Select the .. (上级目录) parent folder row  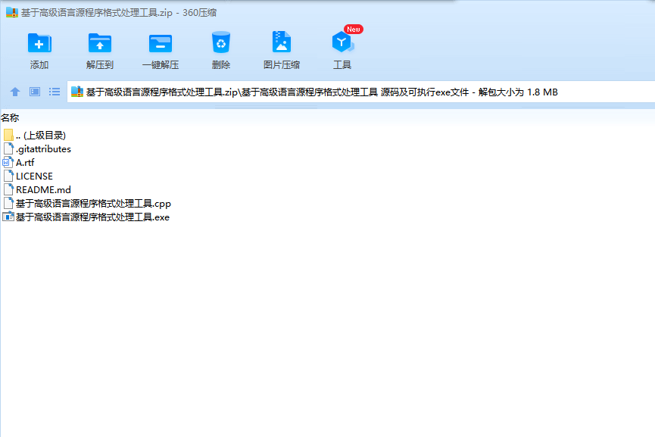click(x=34, y=135)
